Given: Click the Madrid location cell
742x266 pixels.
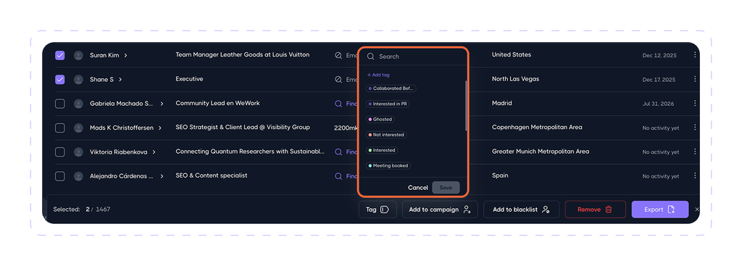Looking at the screenshot, I should pyautogui.click(x=501, y=103).
